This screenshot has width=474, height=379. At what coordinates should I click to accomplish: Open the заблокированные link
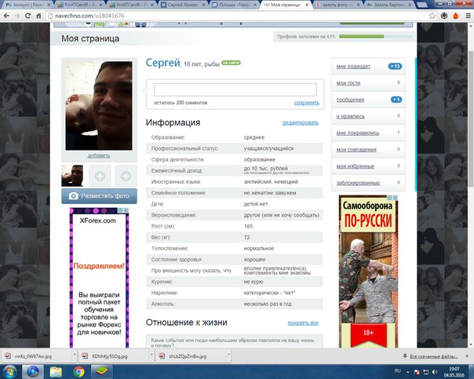pyautogui.click(x=358, y=183)
